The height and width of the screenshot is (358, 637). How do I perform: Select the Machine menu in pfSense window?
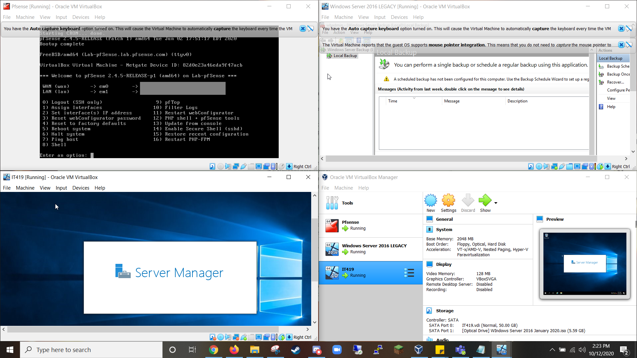point(25,17)
